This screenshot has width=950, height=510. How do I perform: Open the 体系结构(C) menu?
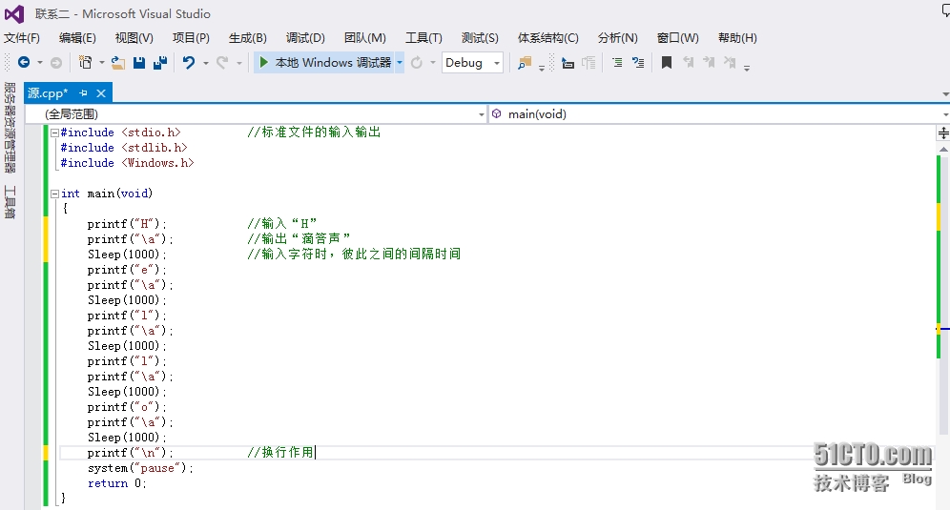pyautogui.click(x=548, y=38)
